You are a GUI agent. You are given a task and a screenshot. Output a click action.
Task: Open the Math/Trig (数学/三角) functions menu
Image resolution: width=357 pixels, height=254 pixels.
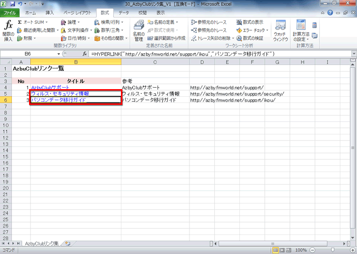coord(109,30)
